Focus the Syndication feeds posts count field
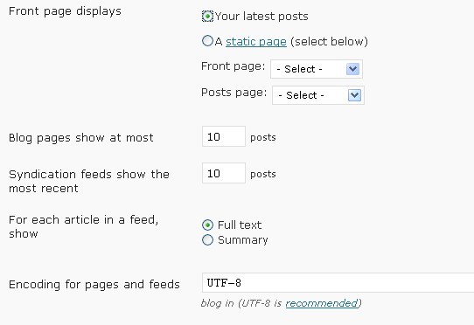The image size is (474, 325). (224, 173)
